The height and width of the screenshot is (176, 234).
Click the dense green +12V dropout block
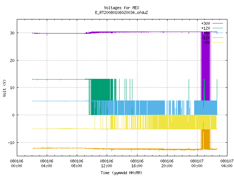(101, 90)
